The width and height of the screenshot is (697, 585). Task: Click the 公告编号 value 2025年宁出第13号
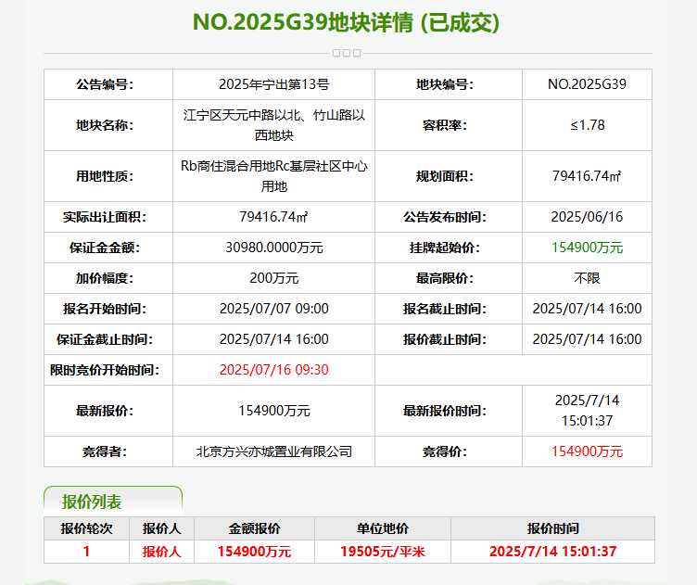pos(273,84)
